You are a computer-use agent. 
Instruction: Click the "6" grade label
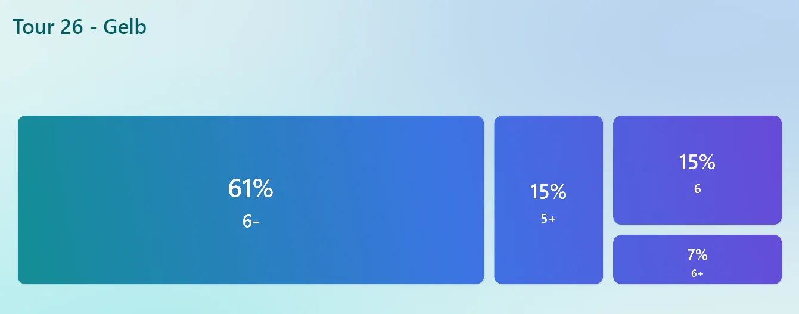pyautogui.click(x=697, y=189)
